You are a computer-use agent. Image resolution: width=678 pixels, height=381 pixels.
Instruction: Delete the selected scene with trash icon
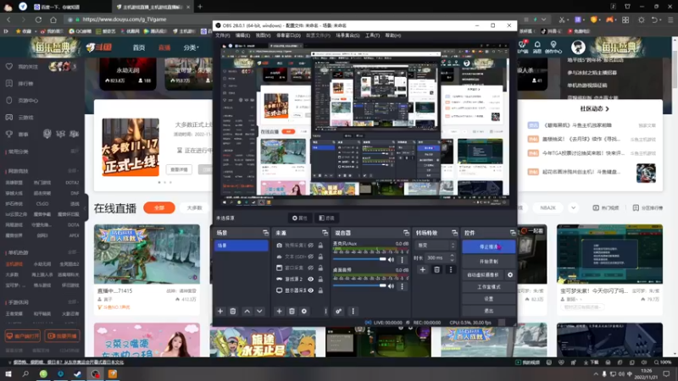(x=232, y=311)
